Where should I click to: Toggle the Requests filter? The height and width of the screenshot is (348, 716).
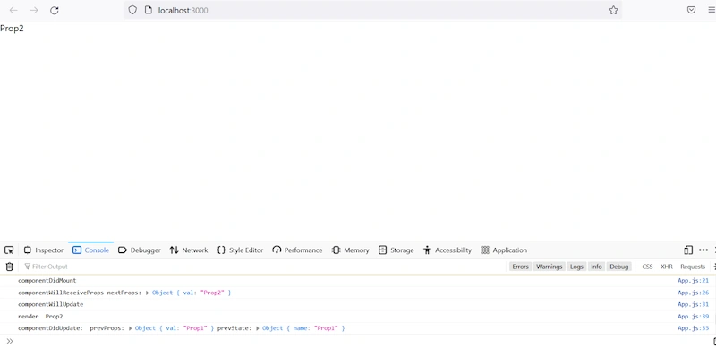[x=692, y=267]
